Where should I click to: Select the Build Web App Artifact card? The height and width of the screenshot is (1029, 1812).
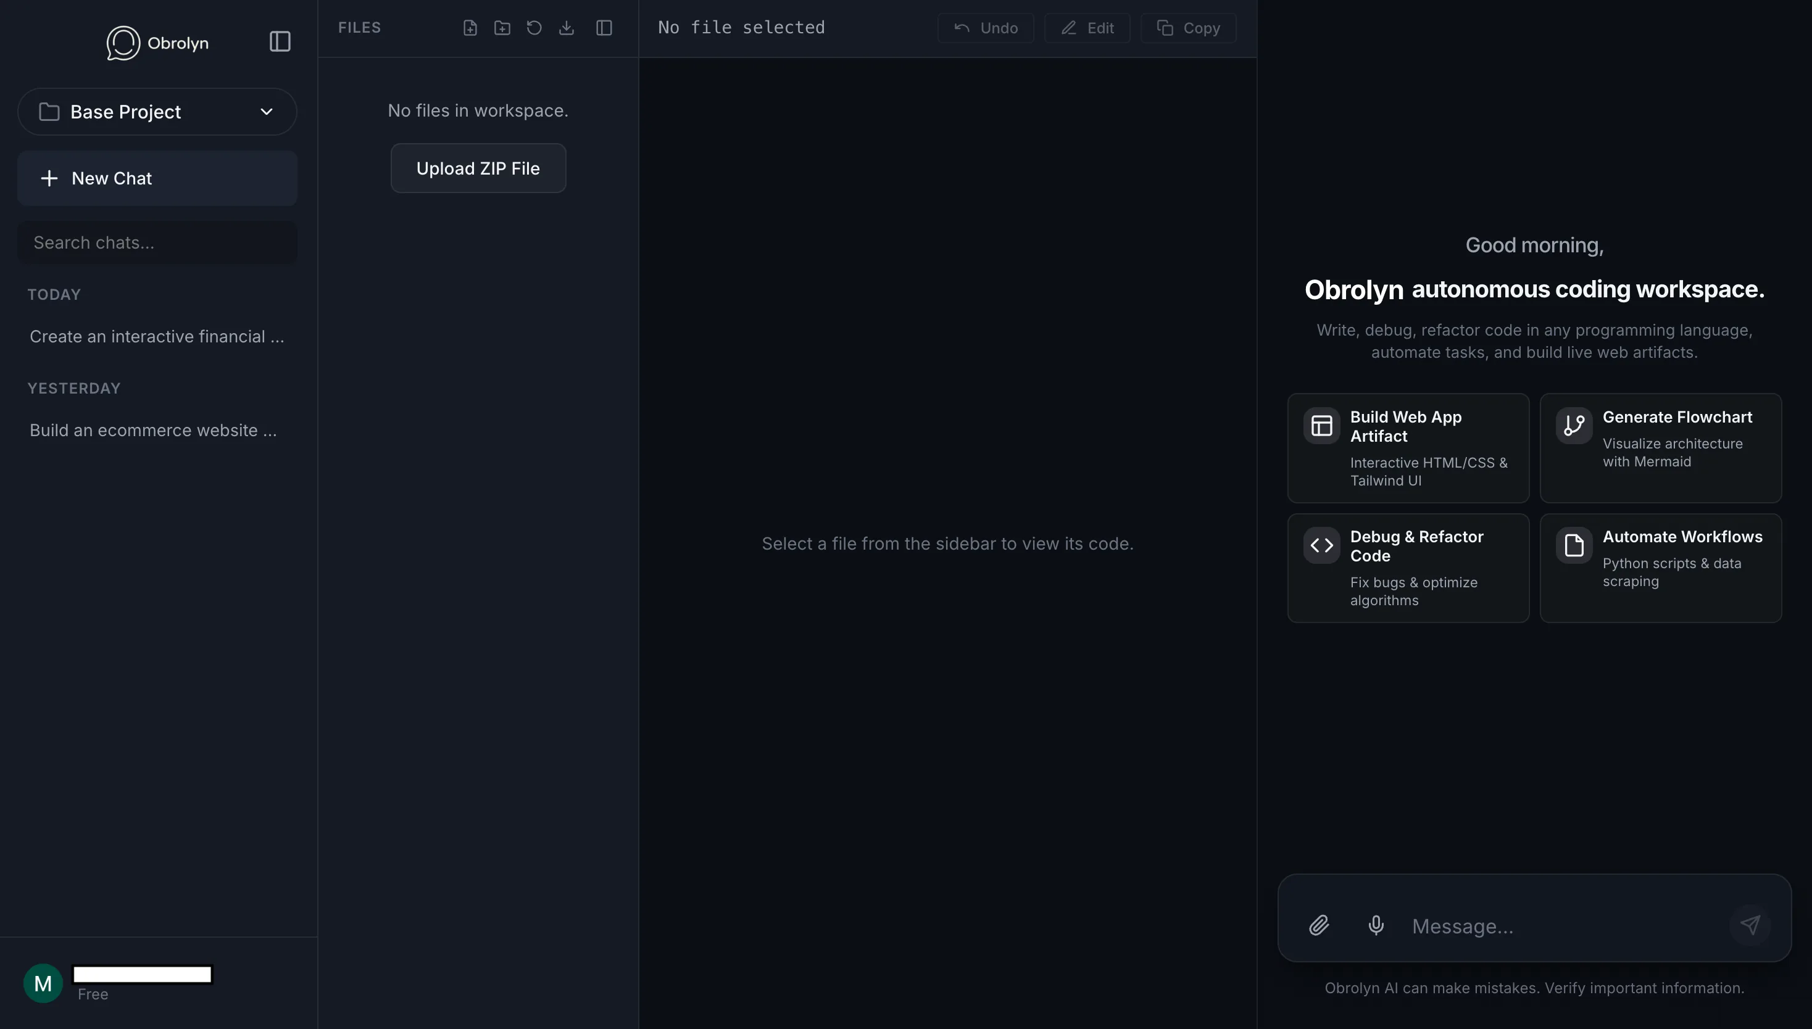pos(1408,448)
